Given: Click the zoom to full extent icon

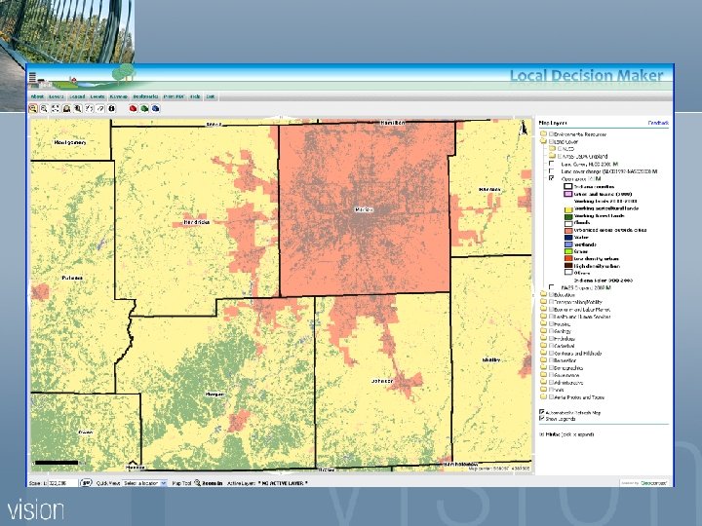Looking at the screenshot, I should [55, 108].
